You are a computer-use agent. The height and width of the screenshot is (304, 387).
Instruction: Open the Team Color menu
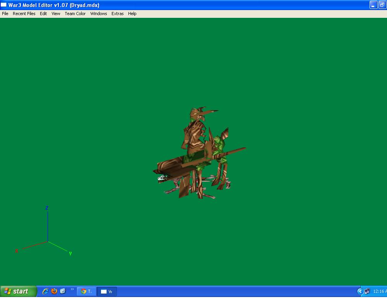75,14
